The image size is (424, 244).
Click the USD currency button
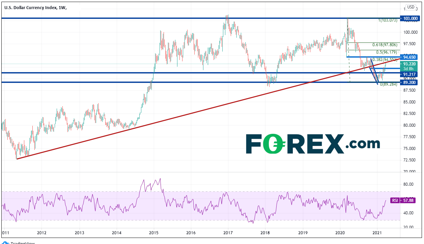coord(411,7)
